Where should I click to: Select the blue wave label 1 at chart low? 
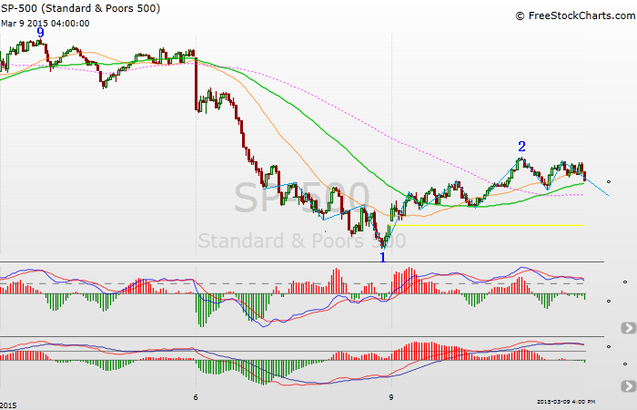[x=382, y=257]
